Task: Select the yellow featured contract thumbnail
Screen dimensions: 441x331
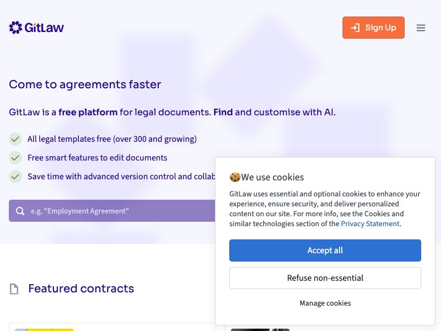Action: (x=44, y=329)
